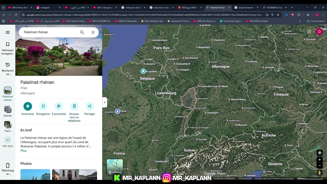The width and height of the screenshot is (327, 184).
Task: Go back in browser history
Action: pos(4,15)
